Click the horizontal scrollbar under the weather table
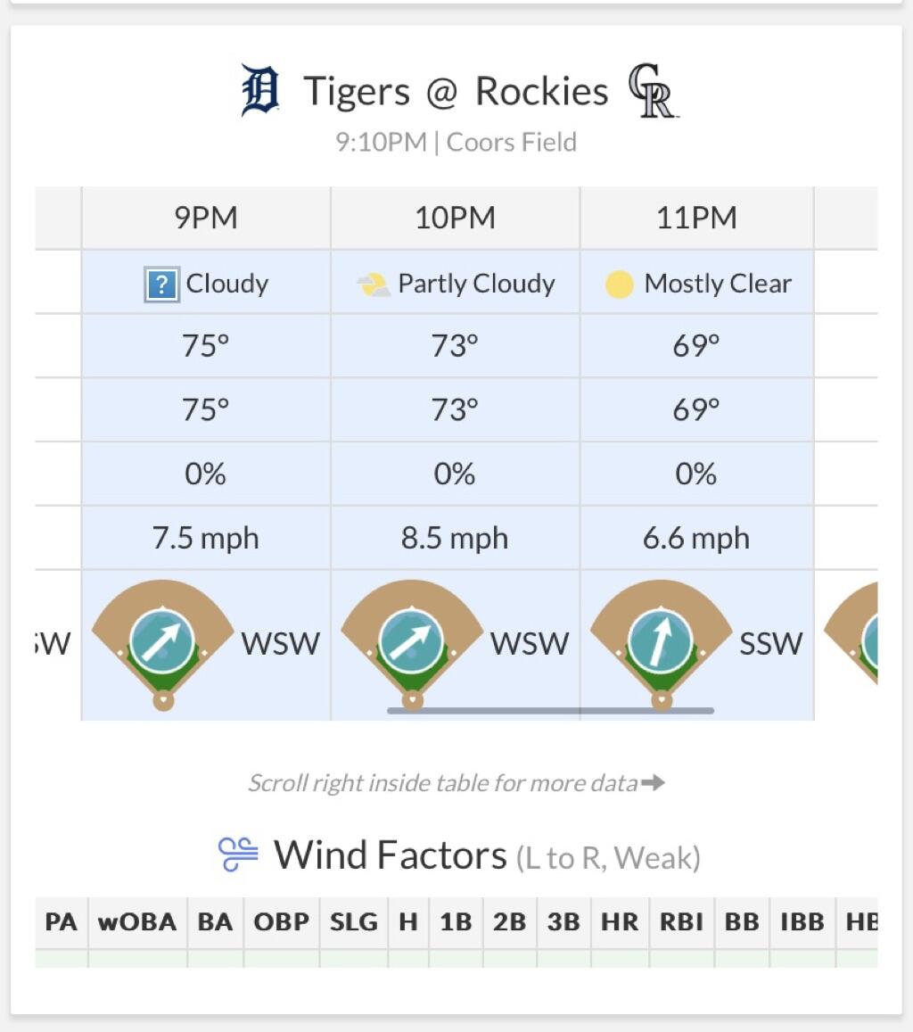Screen dimensions: 913x1032 (x=550, y=711)
